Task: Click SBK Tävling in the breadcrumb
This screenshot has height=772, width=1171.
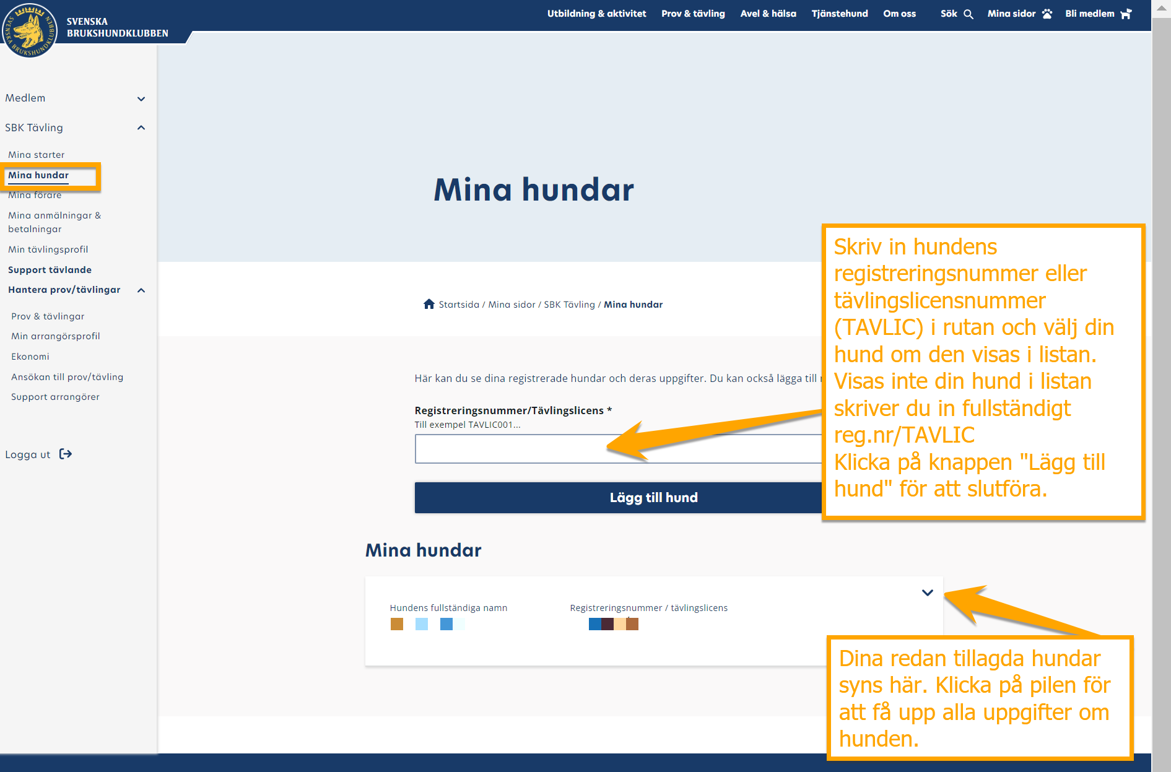Action: click(569, 305)
